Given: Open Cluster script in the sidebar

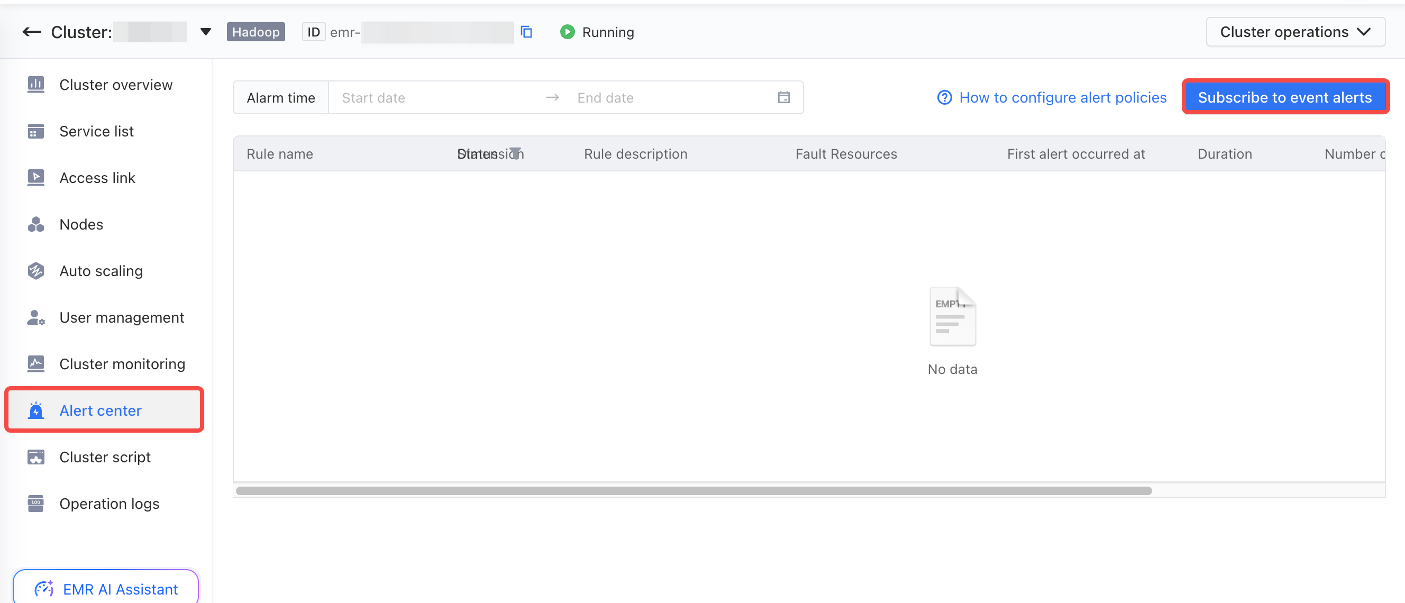Looking at the screenshot, I should click(105, 457).
